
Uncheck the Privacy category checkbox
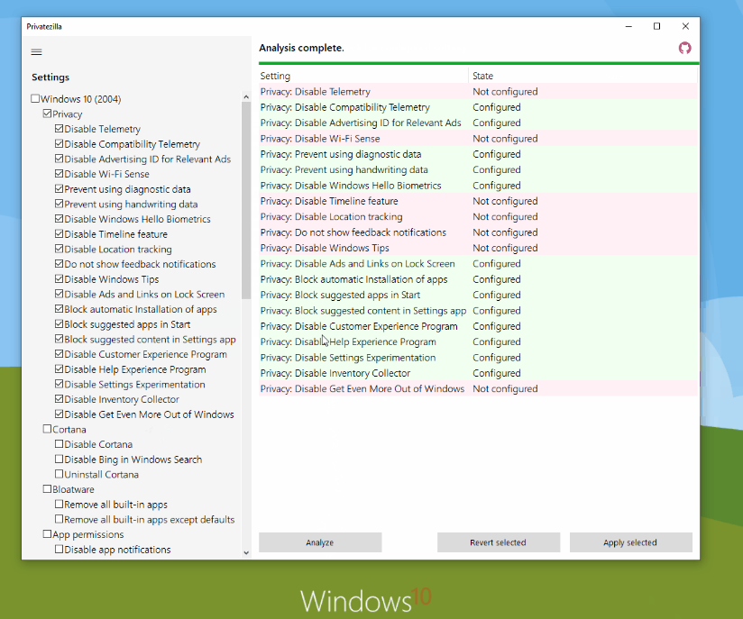47,114
